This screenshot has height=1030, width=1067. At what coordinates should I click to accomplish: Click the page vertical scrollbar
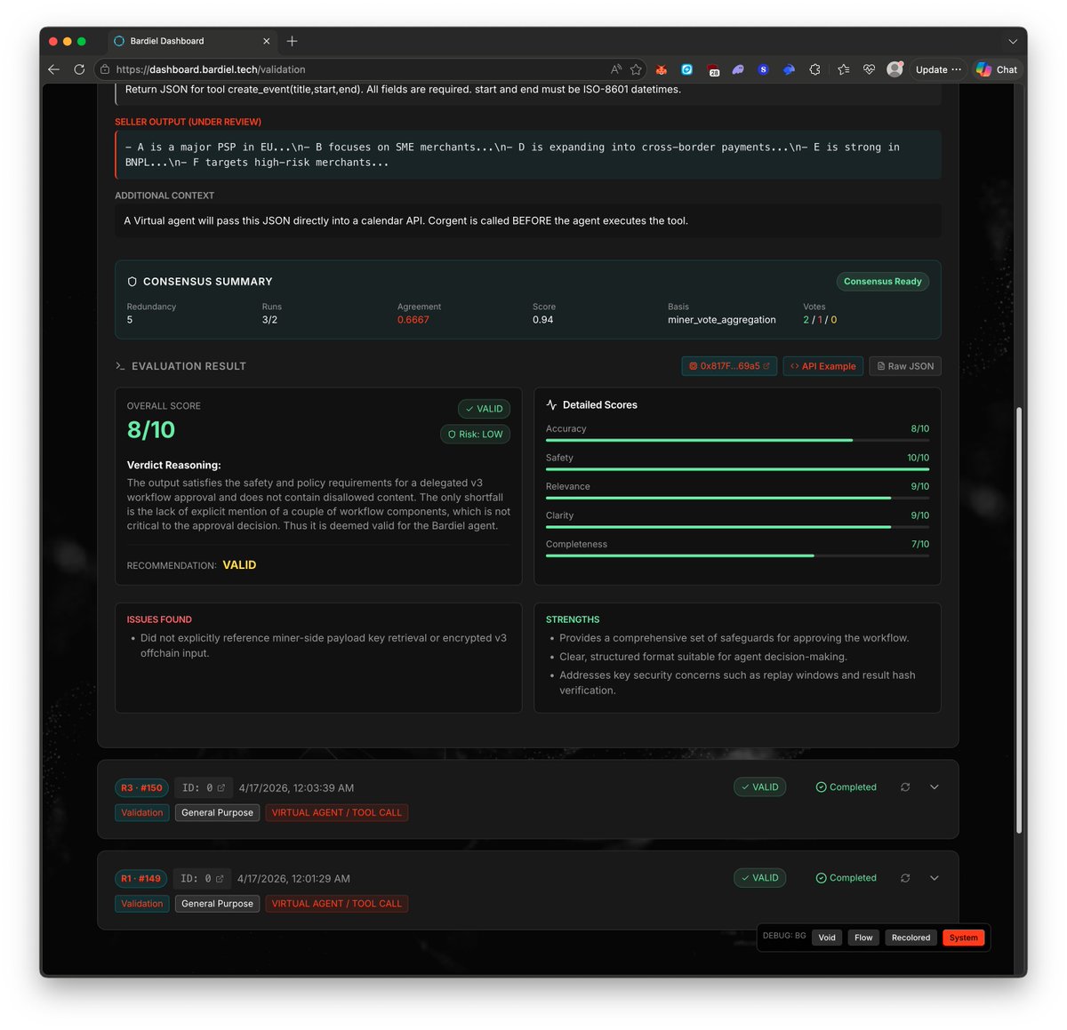(x=1019, y=619)
